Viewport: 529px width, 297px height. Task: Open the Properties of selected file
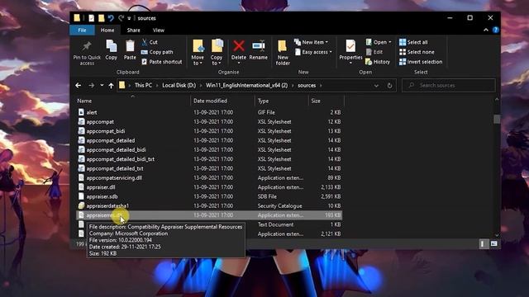350,49
